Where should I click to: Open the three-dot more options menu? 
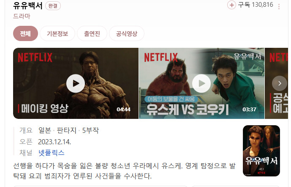tap(279, 7)
